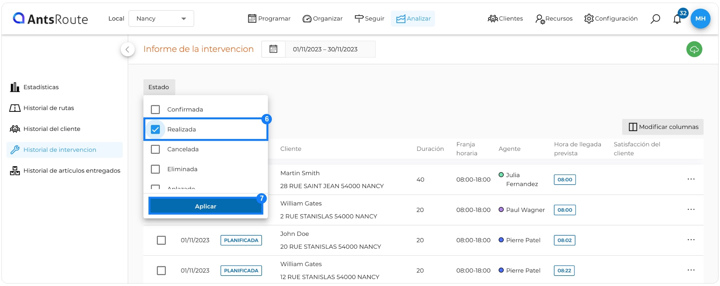Click the Historial de rutas map icon
The width and height of the screenshot is (720, 286).
tap(15, 108)
